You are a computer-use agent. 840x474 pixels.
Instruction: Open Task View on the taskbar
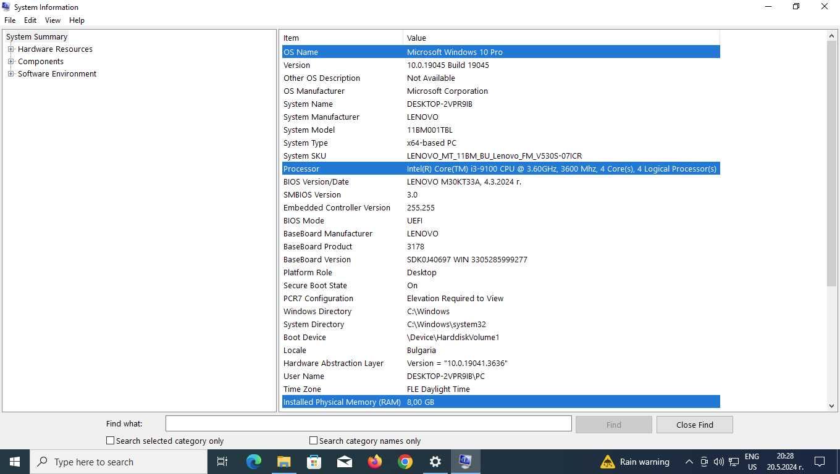[222, 462]
